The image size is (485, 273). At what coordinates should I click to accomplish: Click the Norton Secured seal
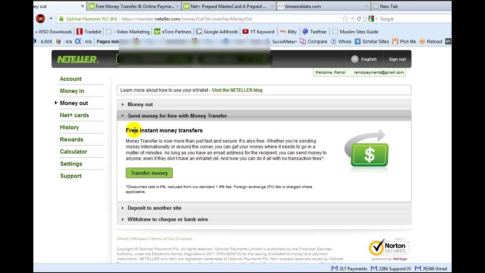click(x=389, y=249)
